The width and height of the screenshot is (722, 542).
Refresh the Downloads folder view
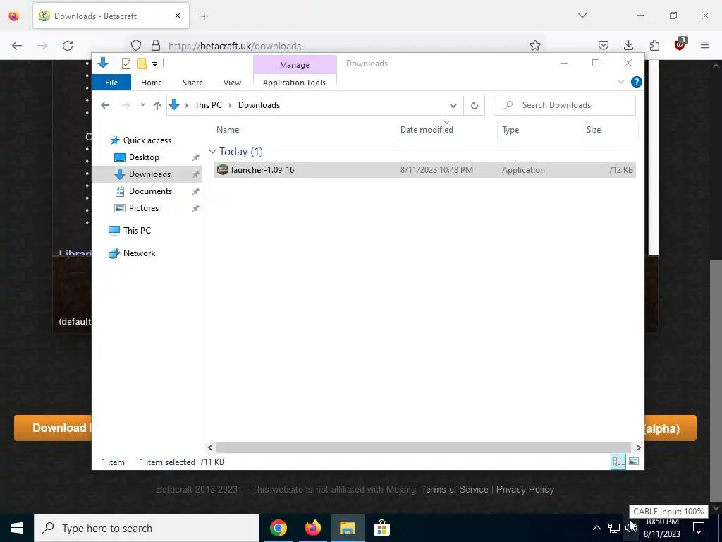point(475,106)
